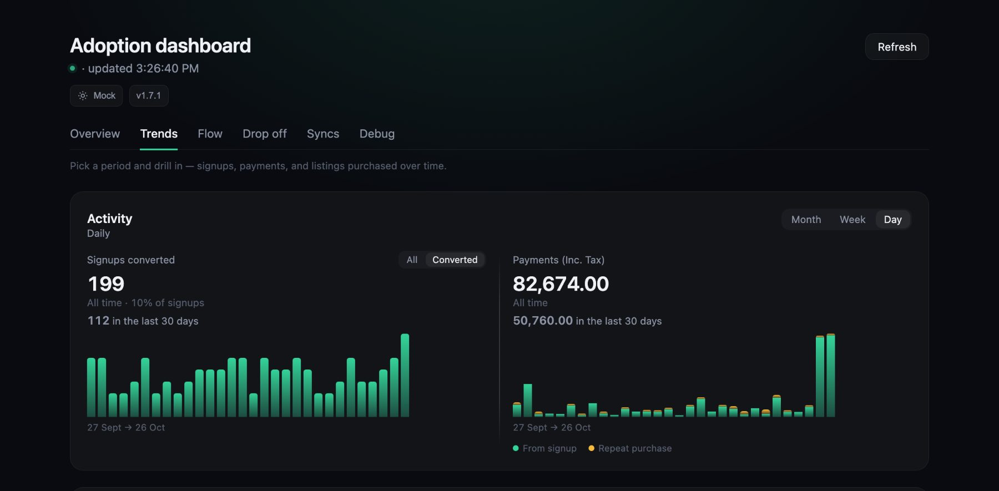Click the 82,674.00 payments total

[561, 284]
